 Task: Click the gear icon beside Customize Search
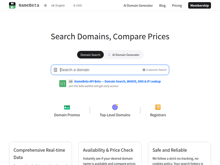coord(144,70)
